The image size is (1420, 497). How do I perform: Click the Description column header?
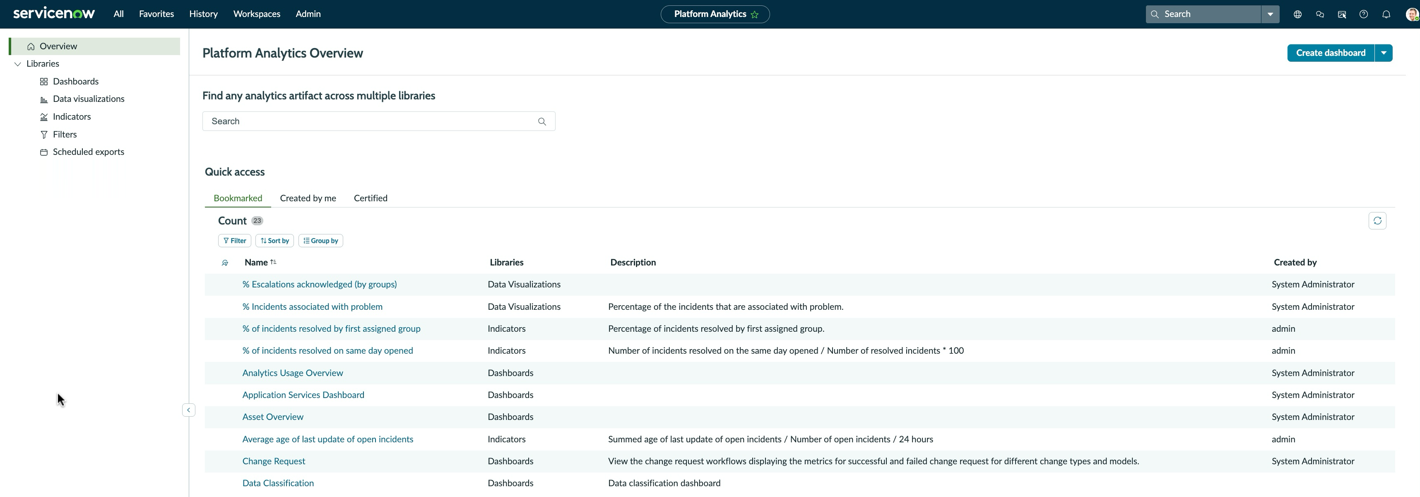(x=633, y=263)
